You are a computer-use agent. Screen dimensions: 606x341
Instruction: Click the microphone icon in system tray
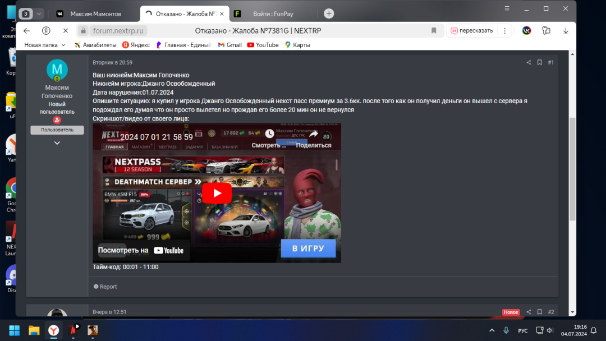506,330
